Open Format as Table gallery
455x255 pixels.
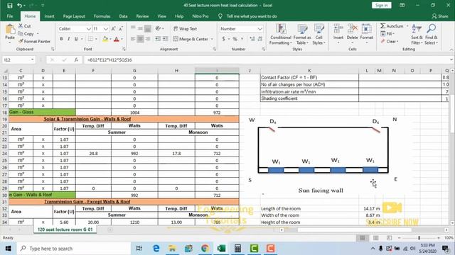point(302,35)
